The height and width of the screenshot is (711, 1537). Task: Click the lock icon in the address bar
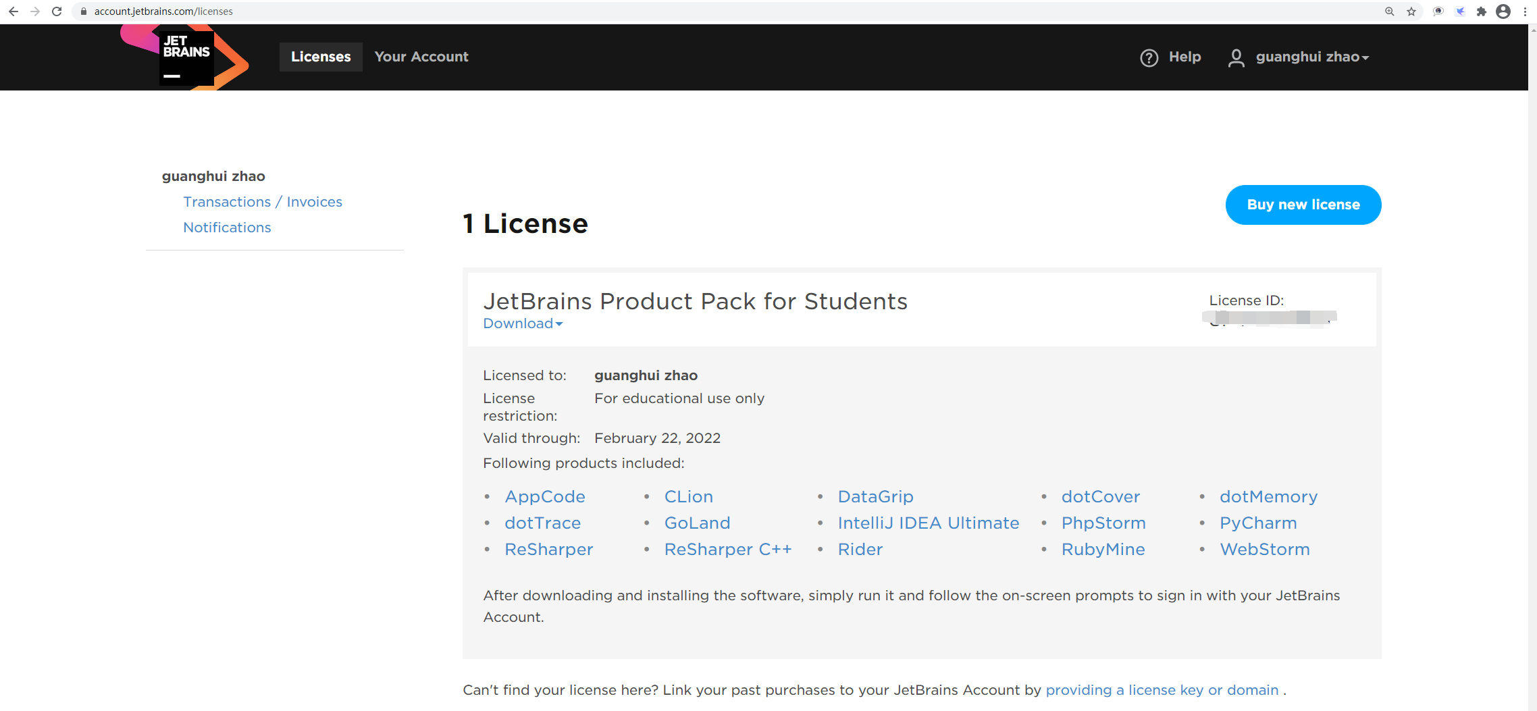click(84, 11)
